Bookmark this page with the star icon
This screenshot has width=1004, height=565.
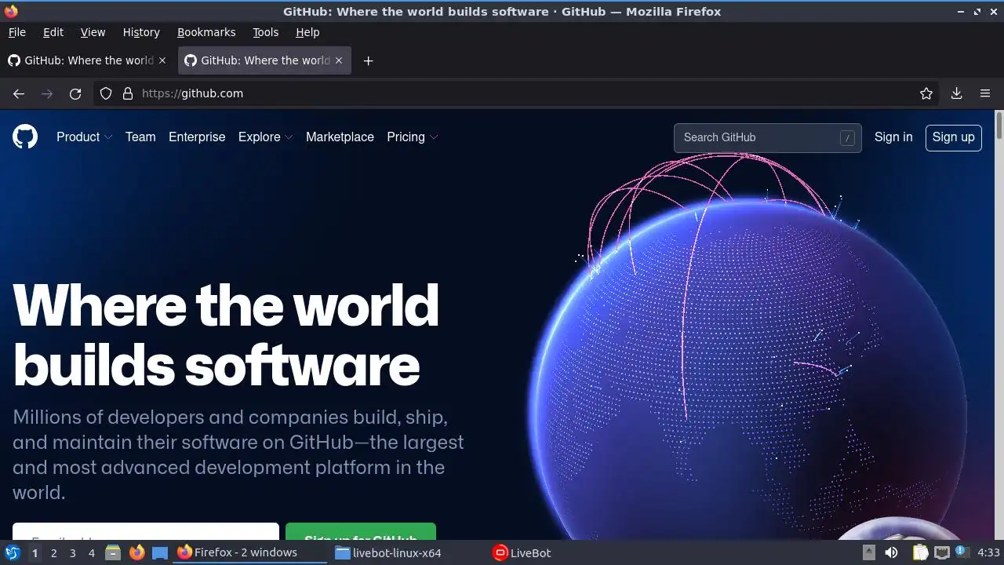point(926,93)
